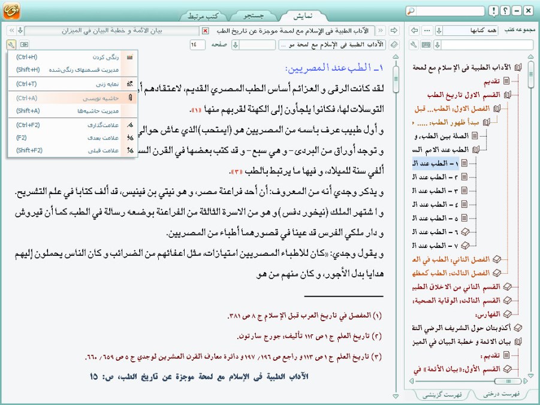Click the question mark help button at top right

tap(505, 11)
